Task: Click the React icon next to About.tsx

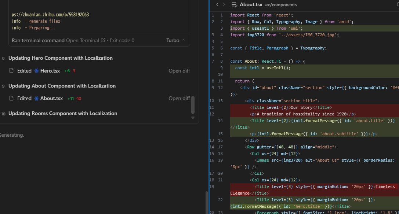Action: click(x=37, y=98)
